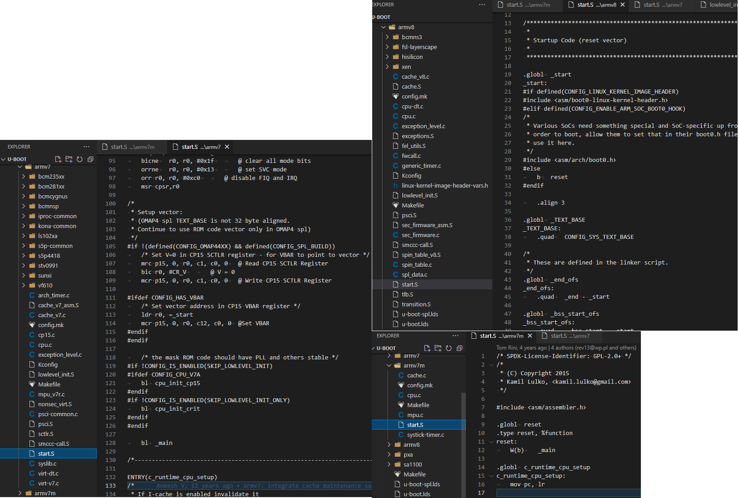
Task: Close the start.S armv7m tab in bottom-right window
Action: (x=530, y=336)
